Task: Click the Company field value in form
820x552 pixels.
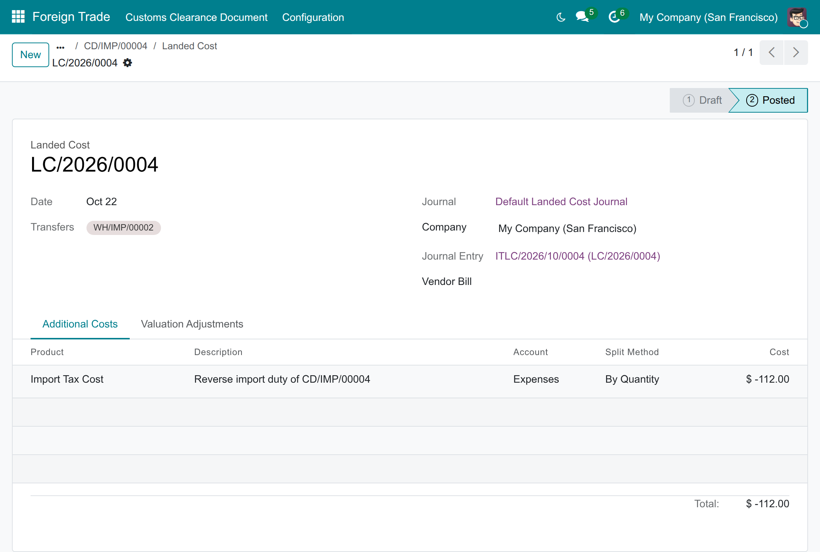Action: (567, 228)
